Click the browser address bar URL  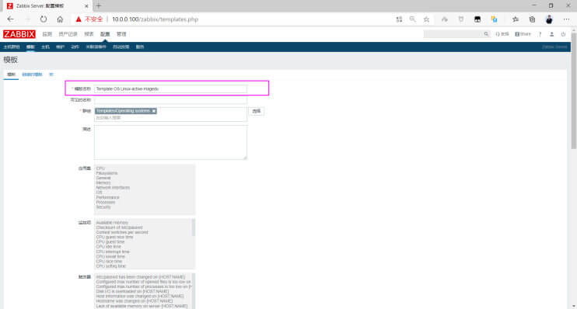tap(155, 19)
